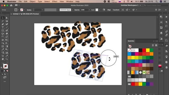The width and height of the screenshot is (169, 95).
Task: Click the default fill and stroke icon
Action: coord(2,68)
